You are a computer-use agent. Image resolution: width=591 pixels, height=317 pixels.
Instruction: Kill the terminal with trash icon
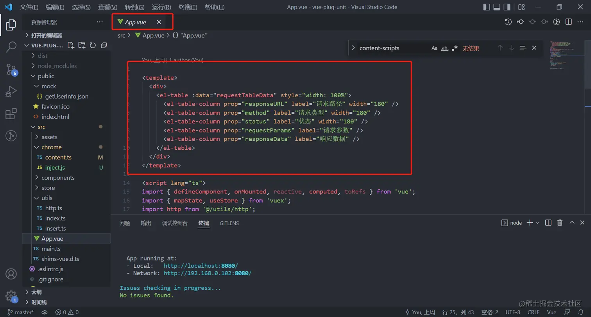click(560, 223)
